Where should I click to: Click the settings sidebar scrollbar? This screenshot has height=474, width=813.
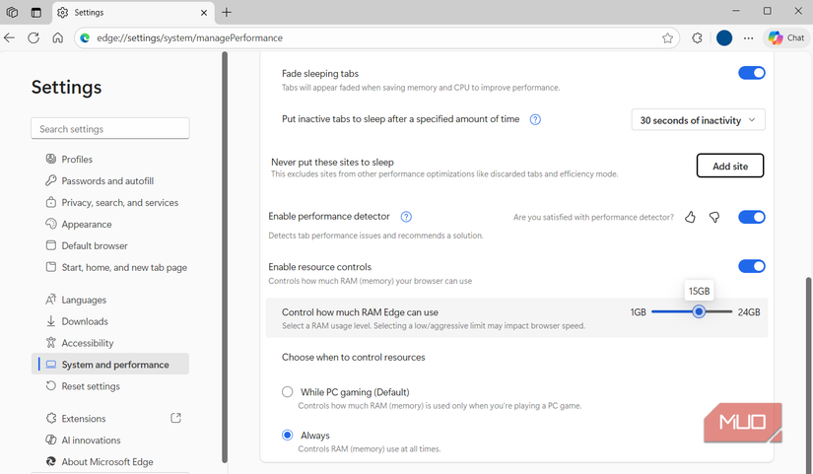(x=225, y=256)
